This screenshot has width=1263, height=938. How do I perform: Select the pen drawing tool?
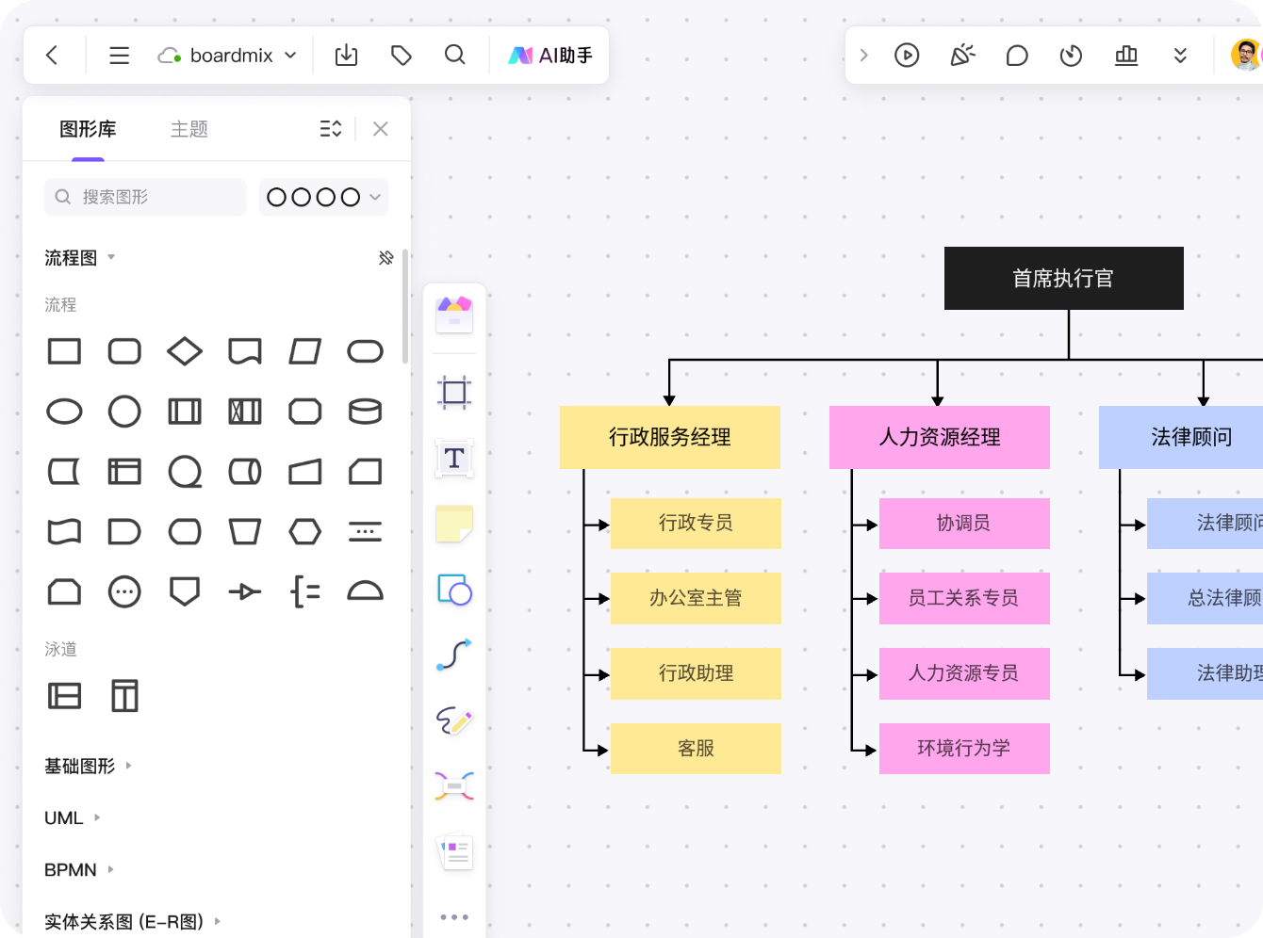(x=454, y=720)
